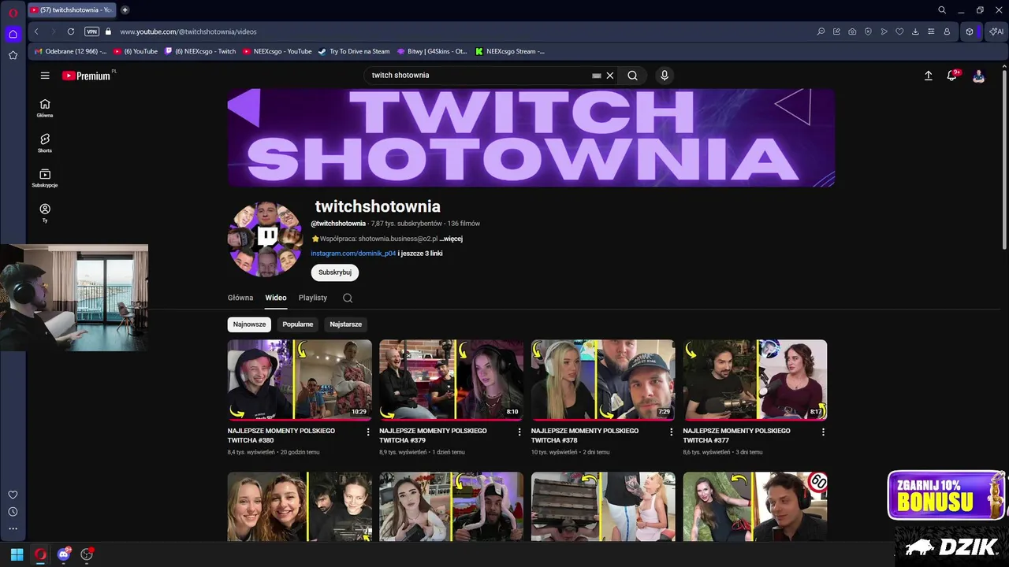The width and height of the screenshot is (1009, 567).
Task: Open Opera Flow send icon
Action: pyautogui.click(x=884, y=31)
